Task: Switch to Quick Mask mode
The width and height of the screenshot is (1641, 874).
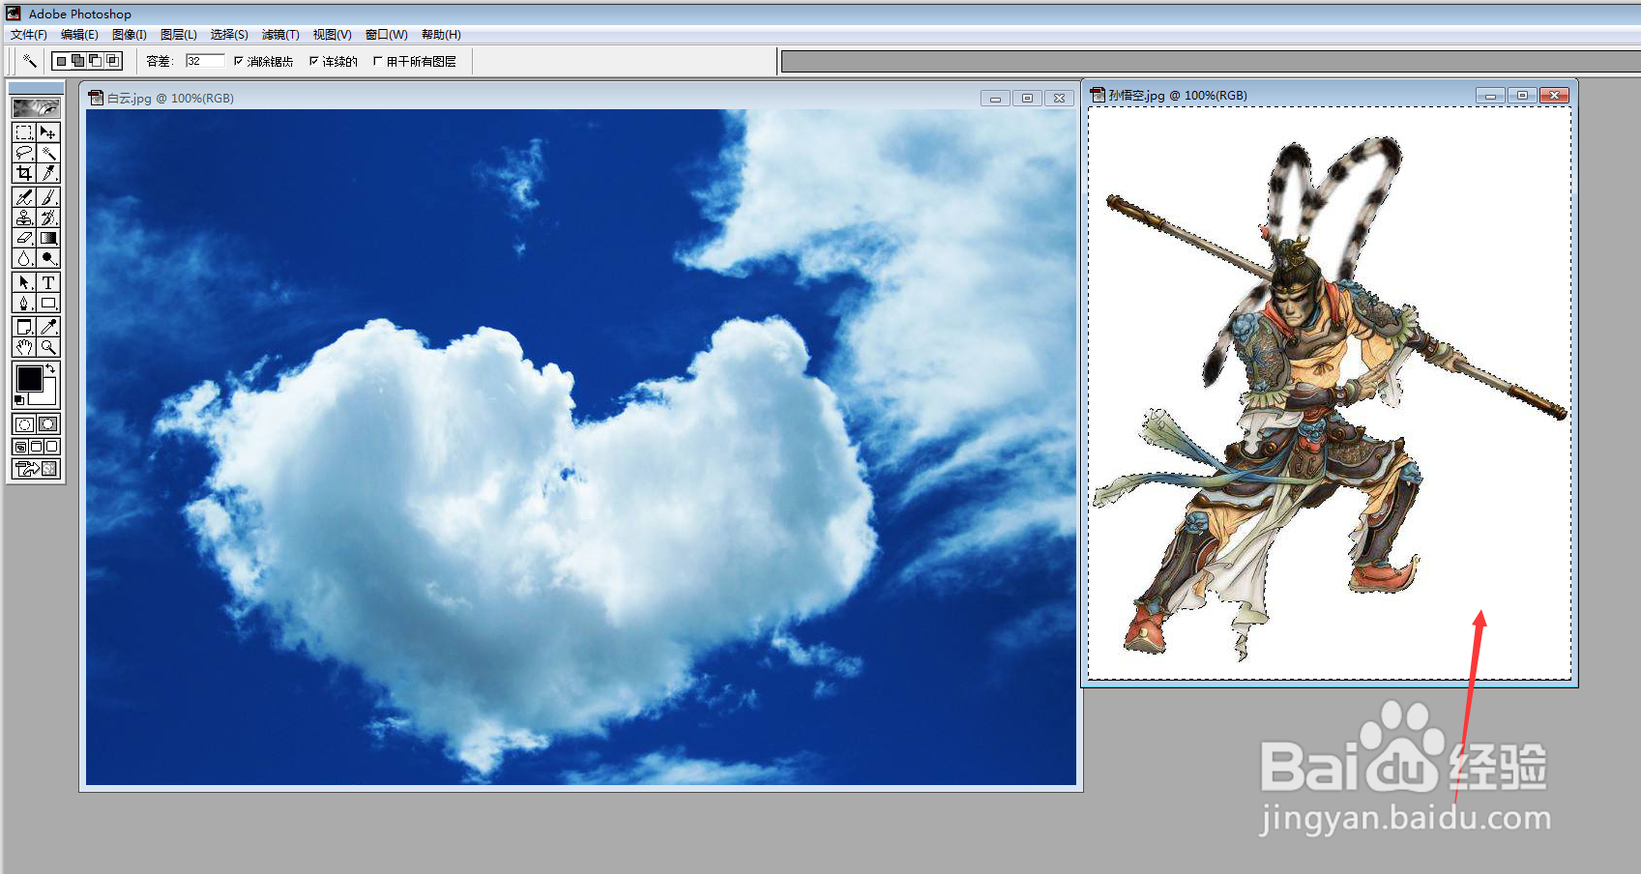Action: click(x=47, y=423)
